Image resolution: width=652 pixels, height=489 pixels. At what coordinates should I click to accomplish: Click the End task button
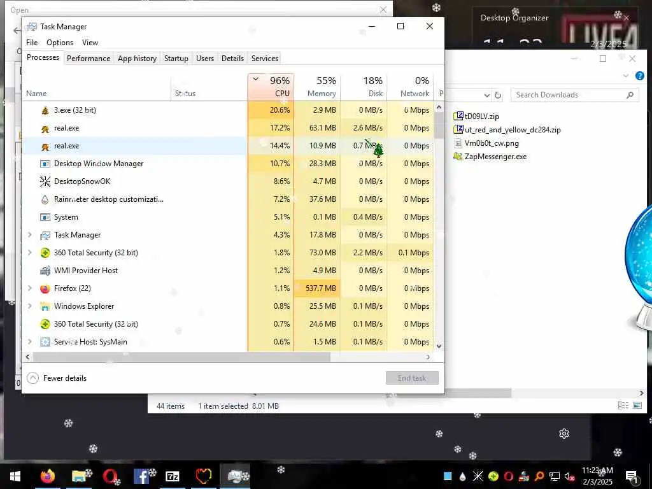click(412, 378)
